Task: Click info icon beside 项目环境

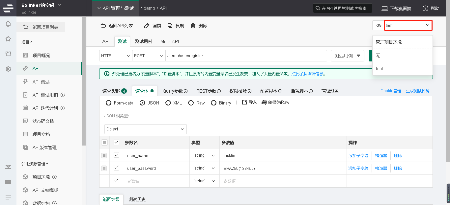Action: point(55,177)
